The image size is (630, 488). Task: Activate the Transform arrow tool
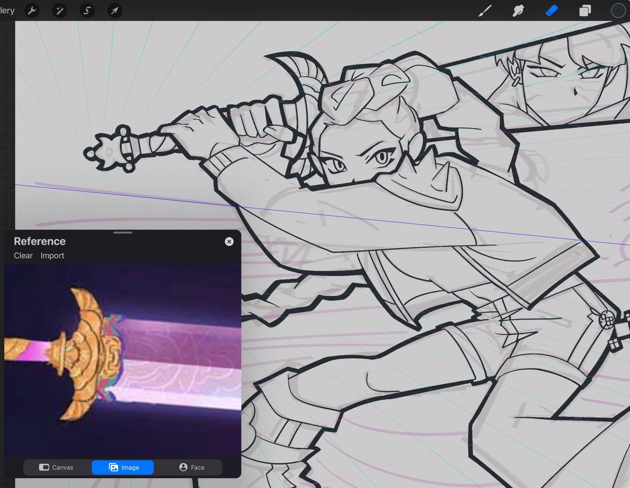(115, 10)
